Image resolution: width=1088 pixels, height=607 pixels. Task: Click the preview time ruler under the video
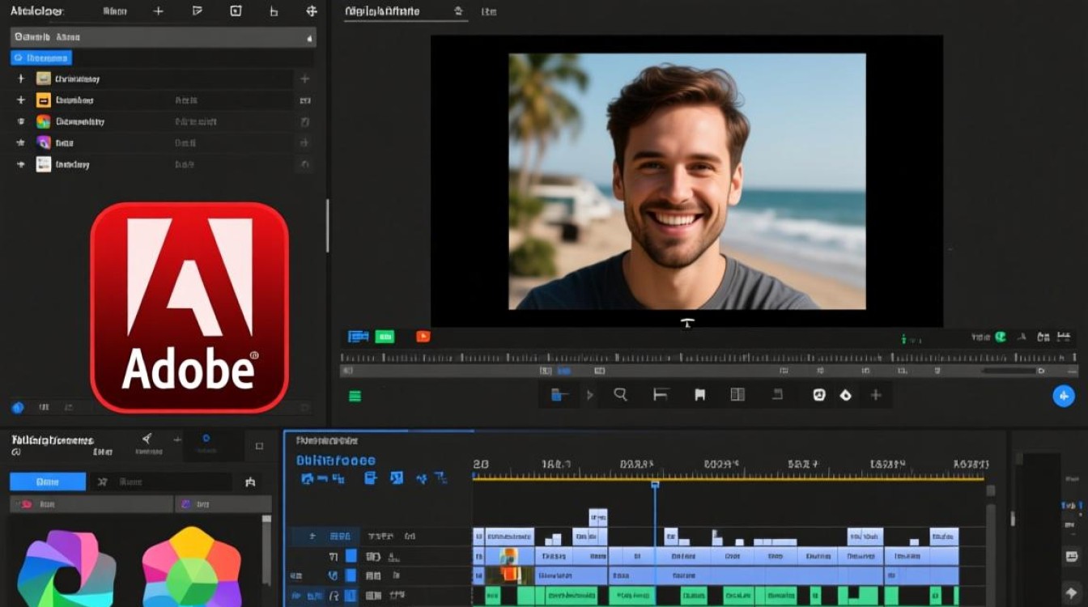coord(708,357)
